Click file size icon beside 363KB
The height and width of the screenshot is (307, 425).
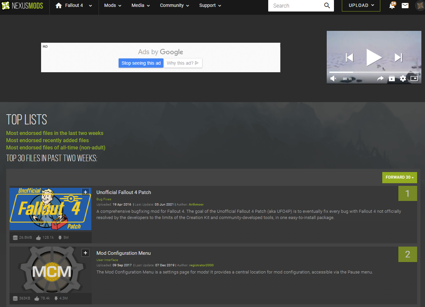(x=15, y=298)
